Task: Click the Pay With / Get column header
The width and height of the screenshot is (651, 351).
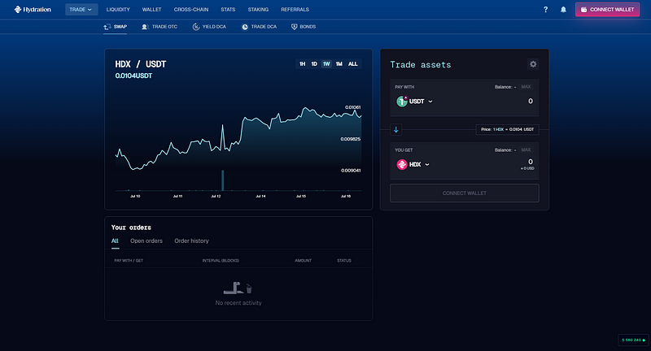Action: [x=129, y=261]
